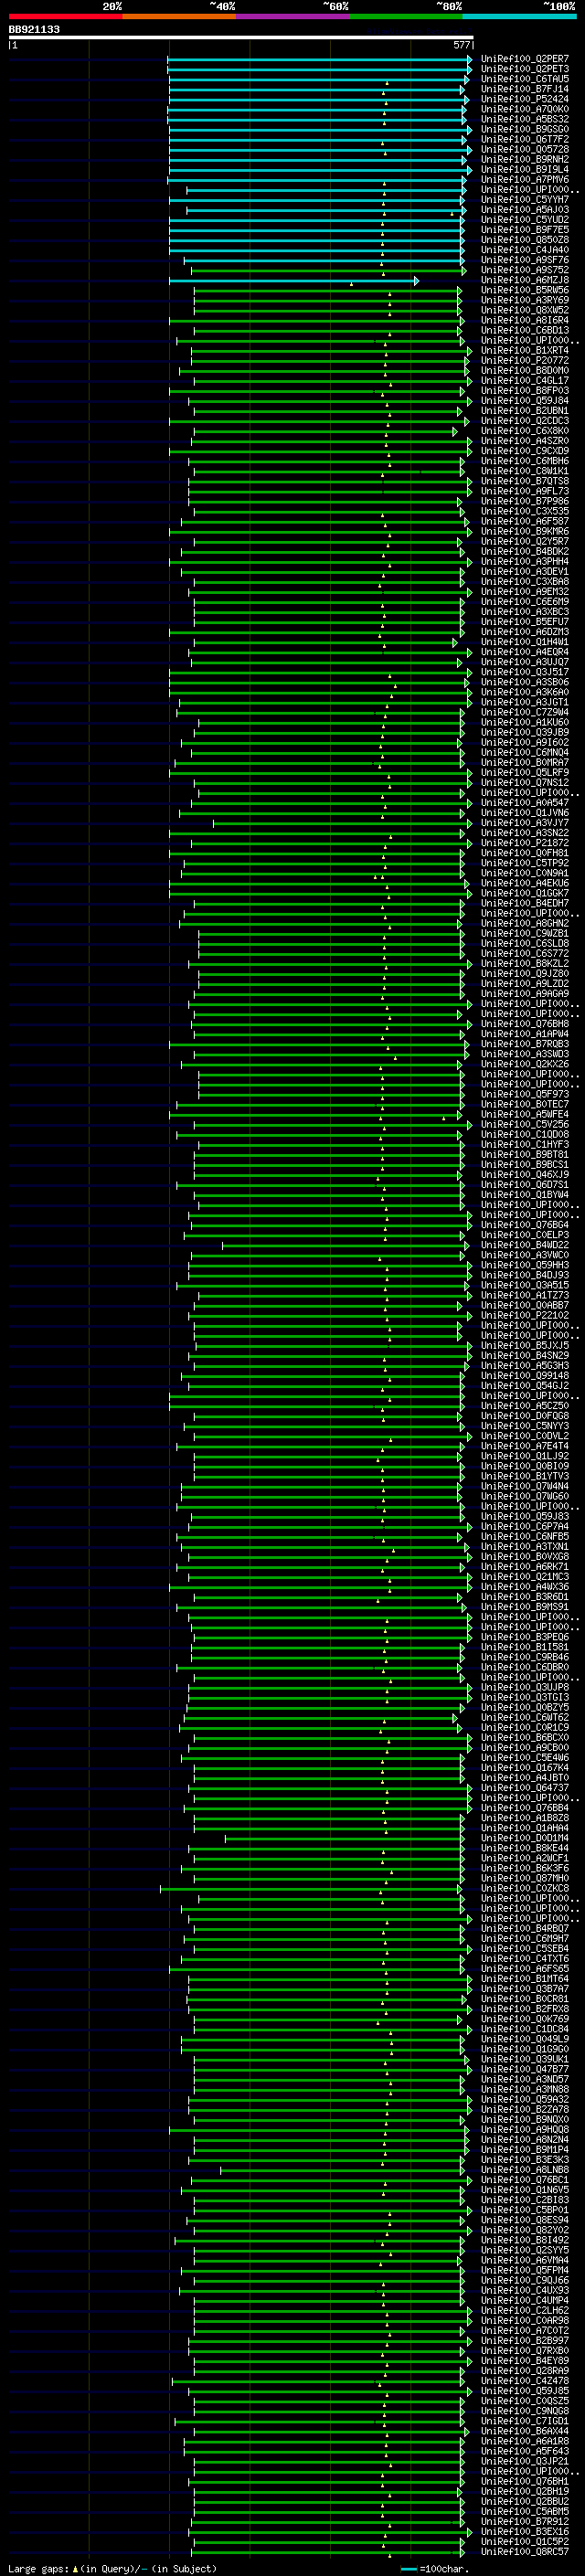Select the UniRef100_Q59HH3 label

click(525, 1266)
